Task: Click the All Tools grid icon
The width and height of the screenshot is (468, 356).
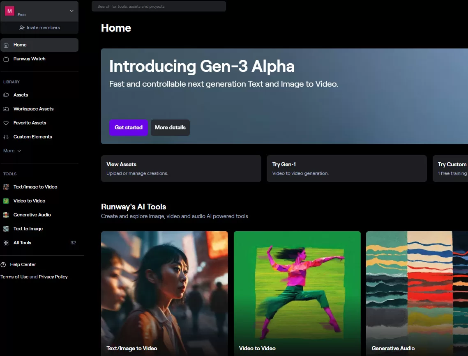Action: [6, 243]
